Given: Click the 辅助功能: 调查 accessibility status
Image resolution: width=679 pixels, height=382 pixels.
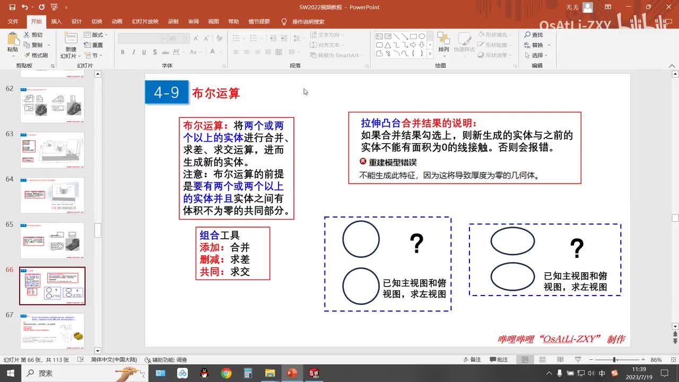Looking at the screenshot, I should pyautogui.click(x=166, y=360).
